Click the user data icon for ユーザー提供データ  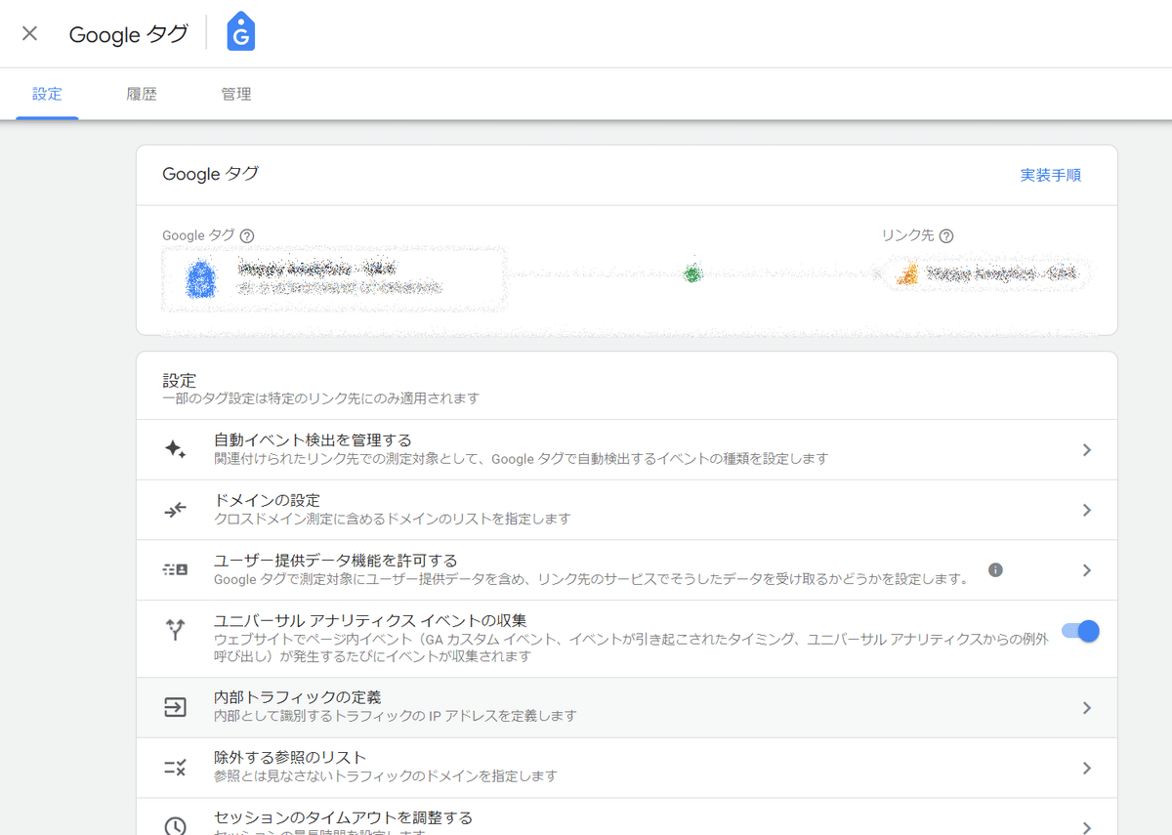175,569
